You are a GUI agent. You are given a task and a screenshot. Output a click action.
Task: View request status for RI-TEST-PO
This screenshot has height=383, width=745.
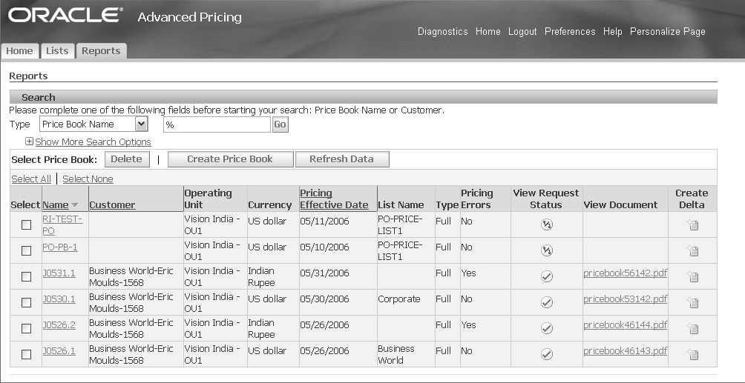click(x=546, y=225)
